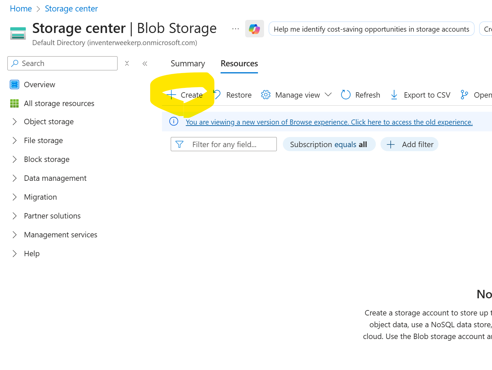Click the Storage center service icon
The image size is (492, 370).
coord(18,33)
